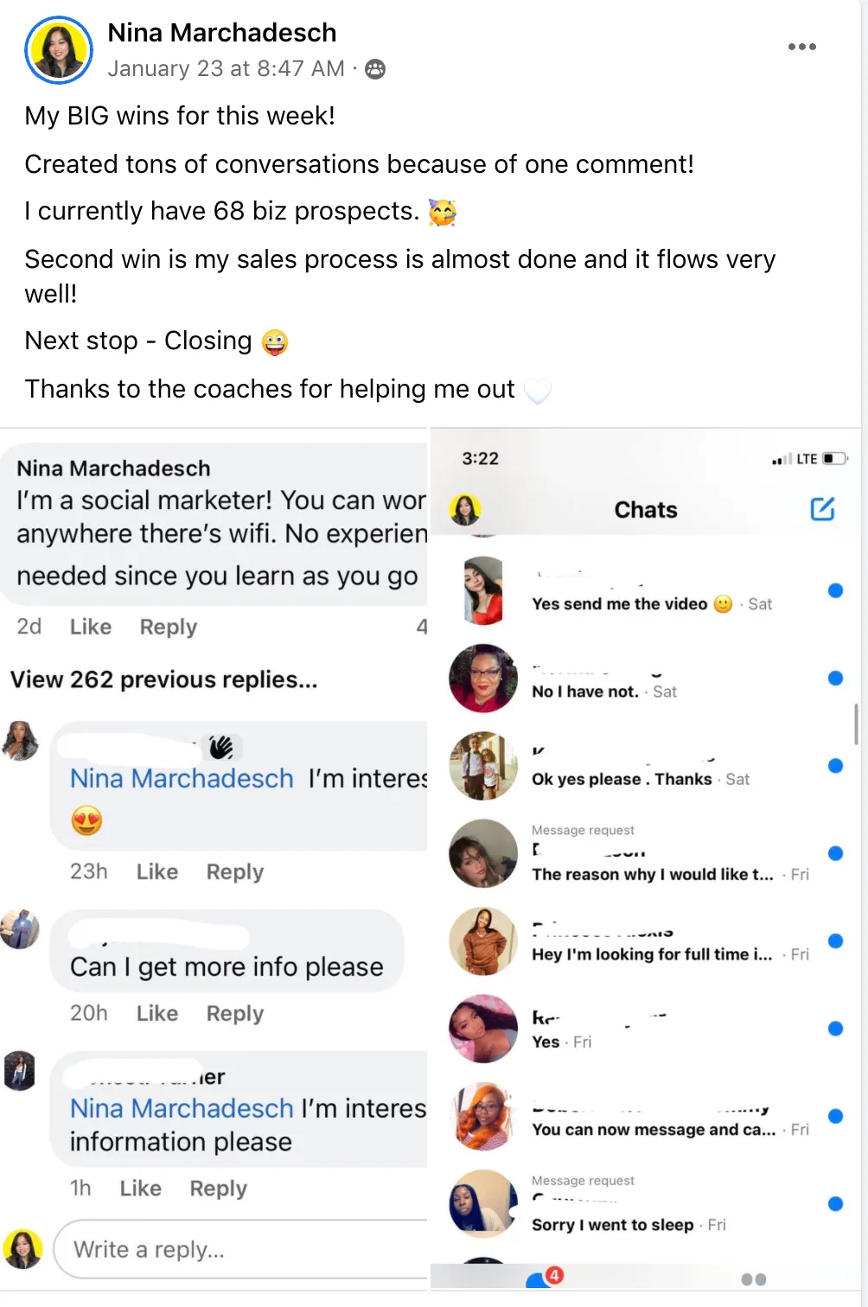Open the three-dot post options menu
Image resolution: width=868 pixels, height=1307 pixels.
pos(801,47)
